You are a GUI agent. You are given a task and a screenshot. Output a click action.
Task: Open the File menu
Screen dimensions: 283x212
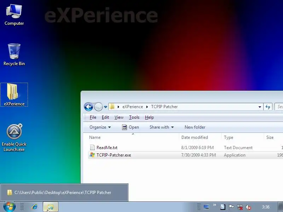(93, 117)
